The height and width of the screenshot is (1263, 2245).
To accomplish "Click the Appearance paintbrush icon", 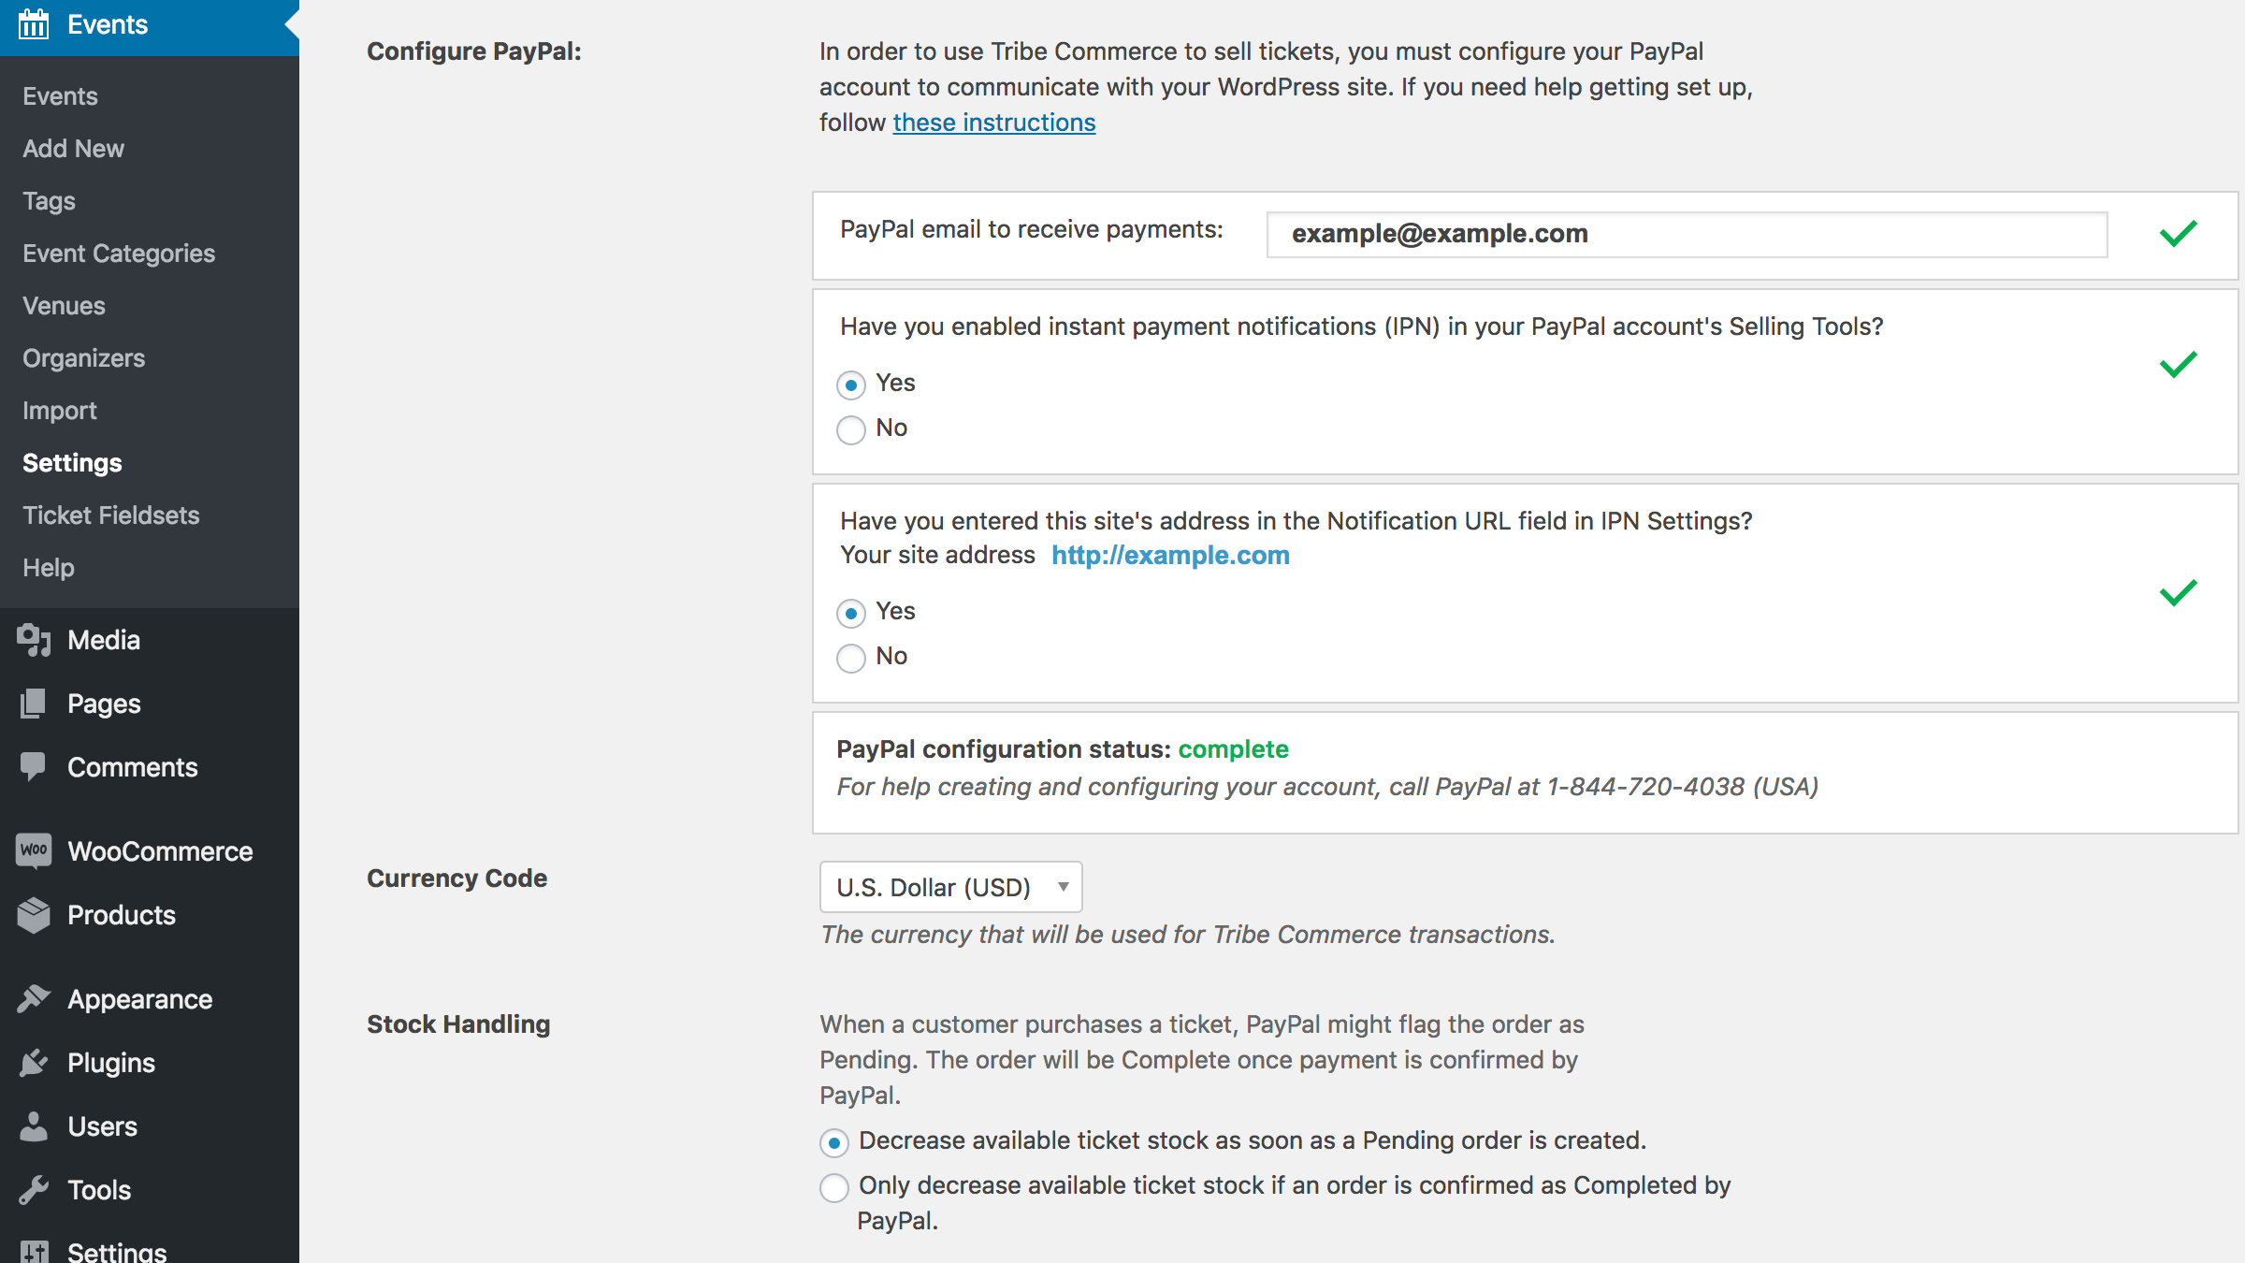I will coord(34,999).
